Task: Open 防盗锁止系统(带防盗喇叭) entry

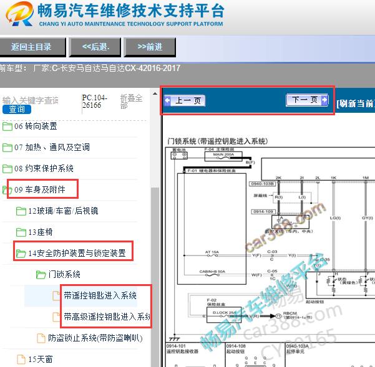Action: [x=95, y=338]
